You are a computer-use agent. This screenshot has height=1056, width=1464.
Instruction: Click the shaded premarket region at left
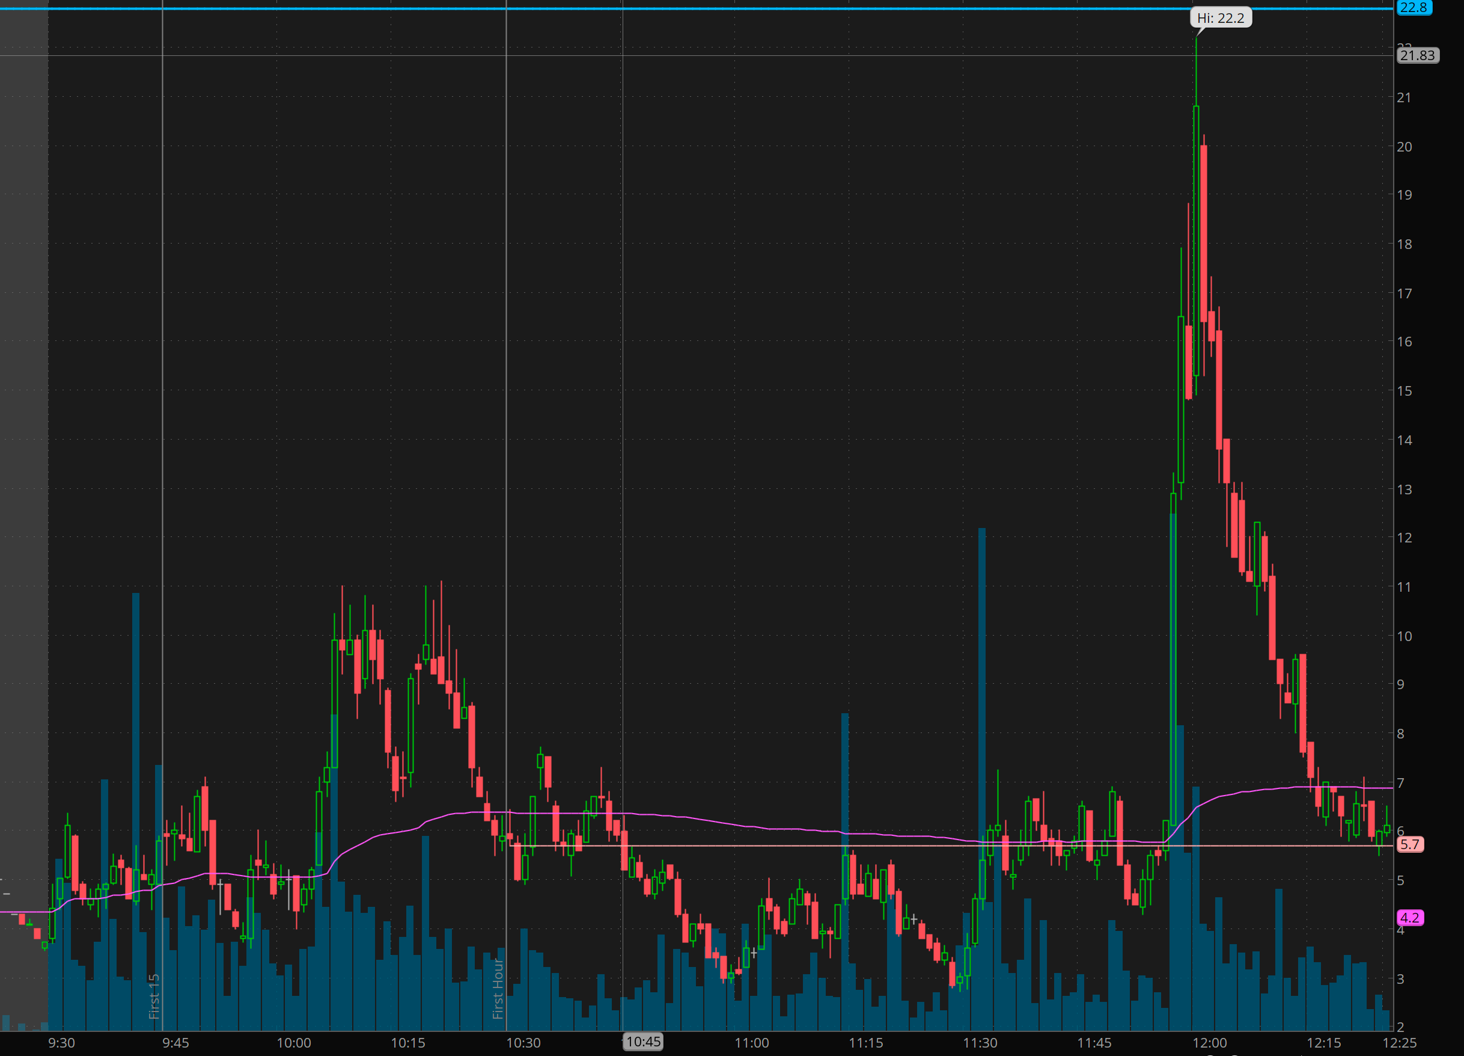pos(24,452)
